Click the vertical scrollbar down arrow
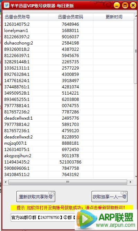138x231 pixels. tap(136, 176)
